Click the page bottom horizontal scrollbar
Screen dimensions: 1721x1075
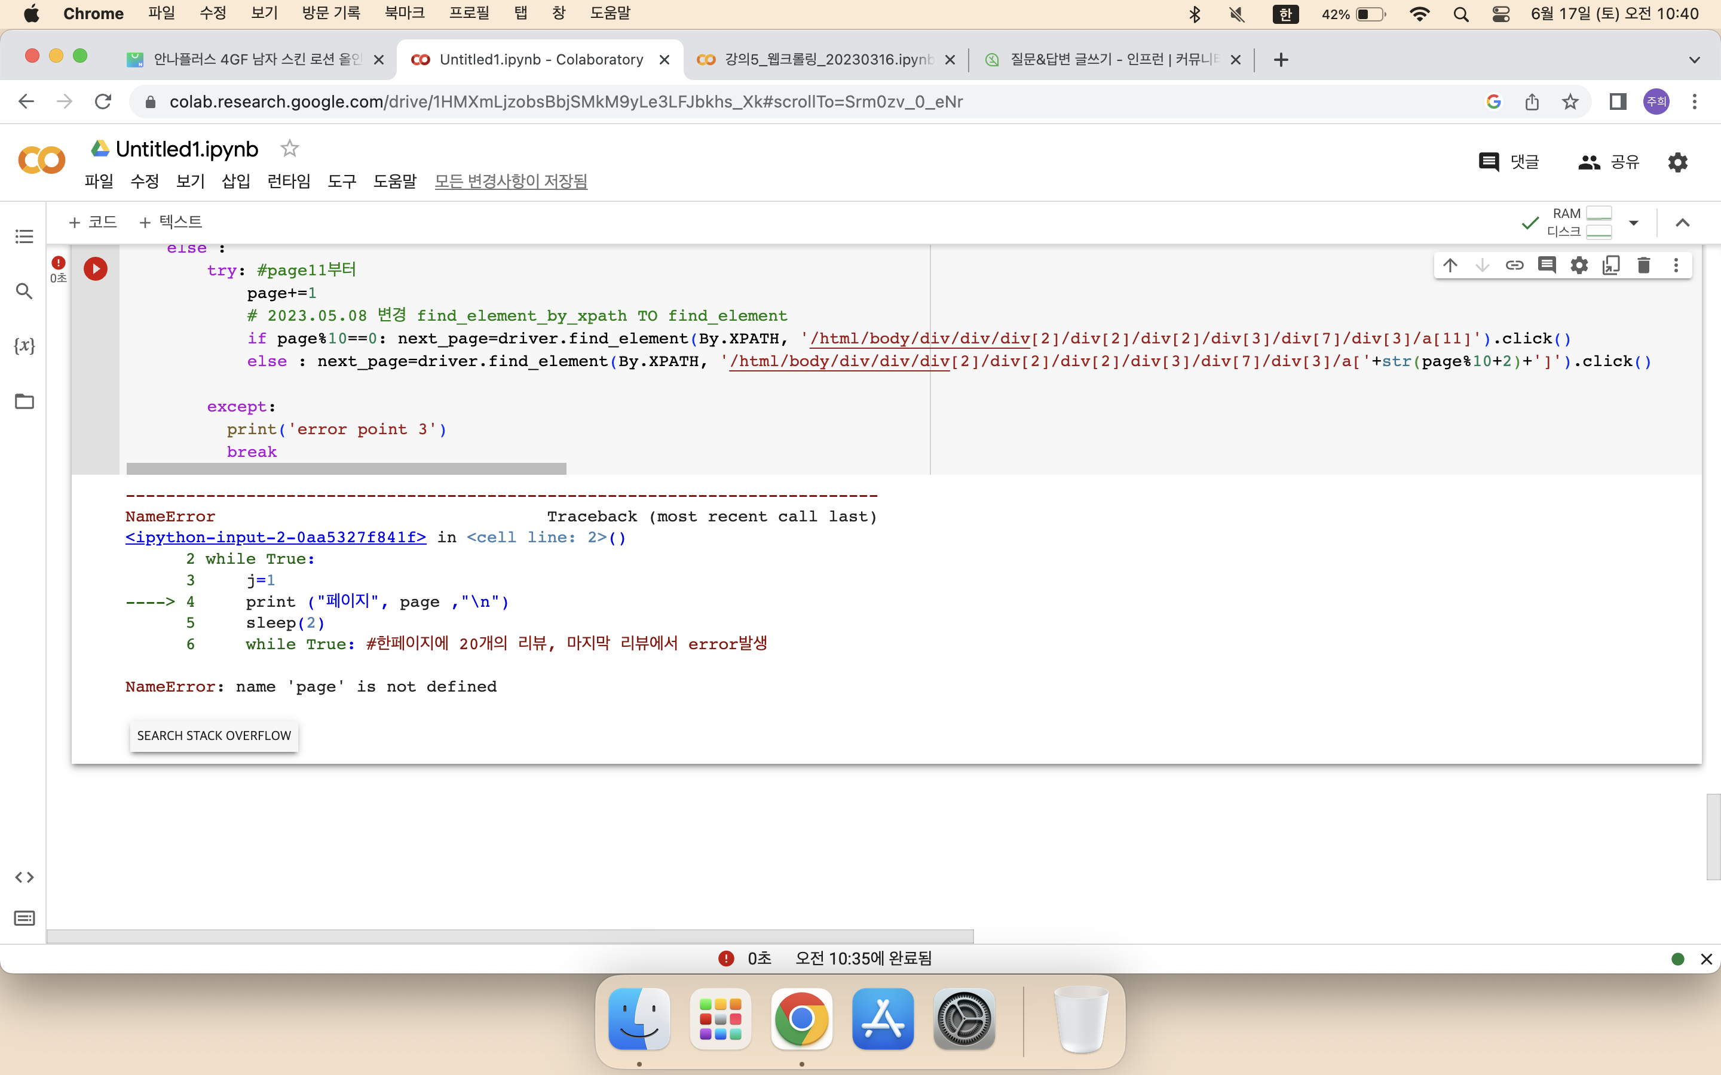510,936
